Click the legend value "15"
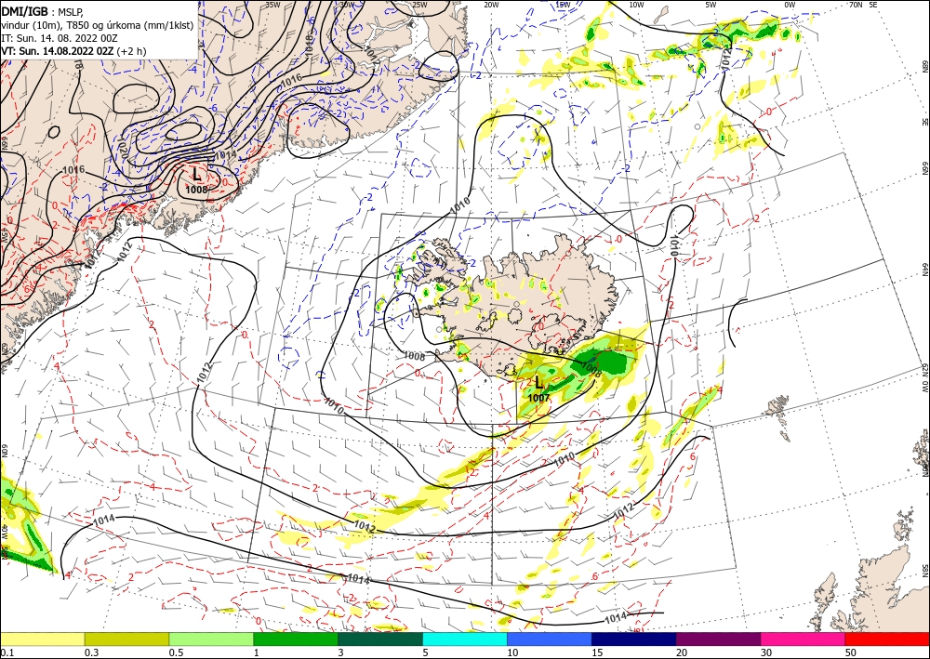930x659 pixels. pos(597,652)
